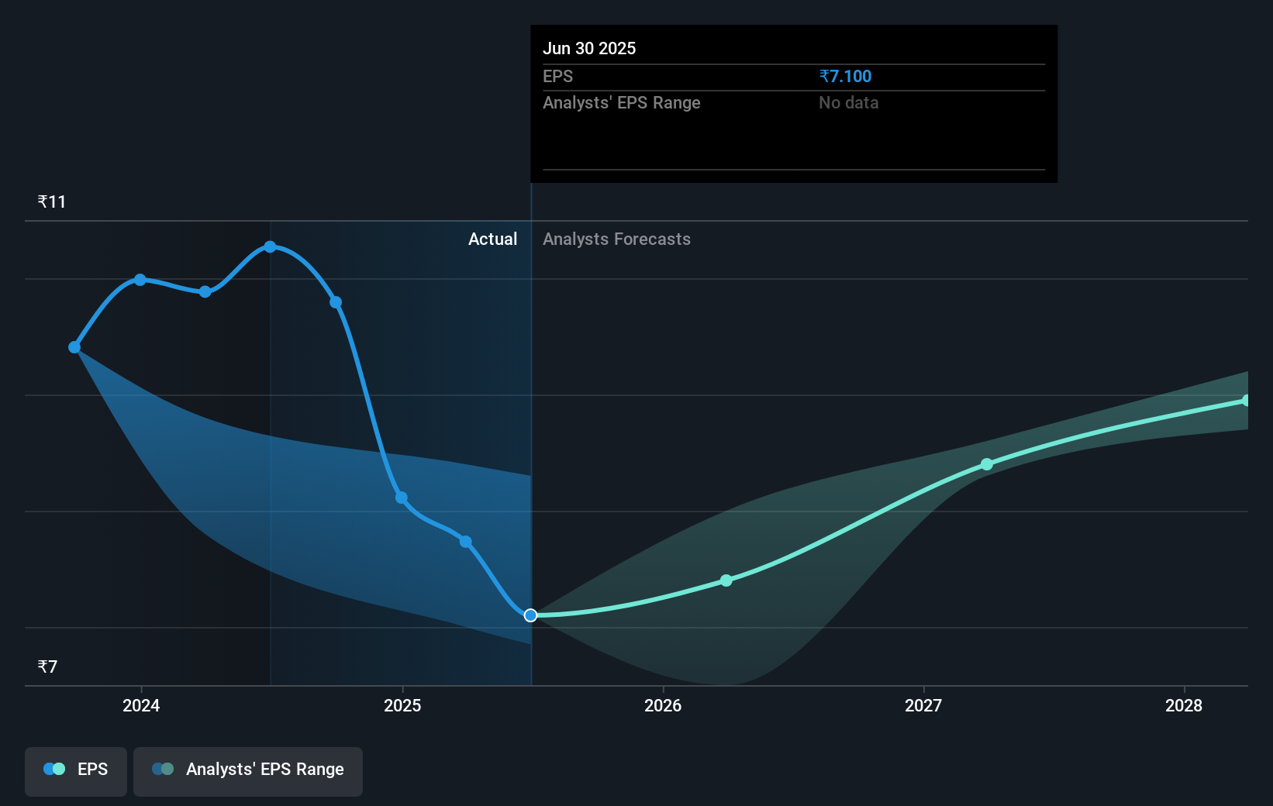Select the forecast data point near 2026

click(x=726, y=580)
